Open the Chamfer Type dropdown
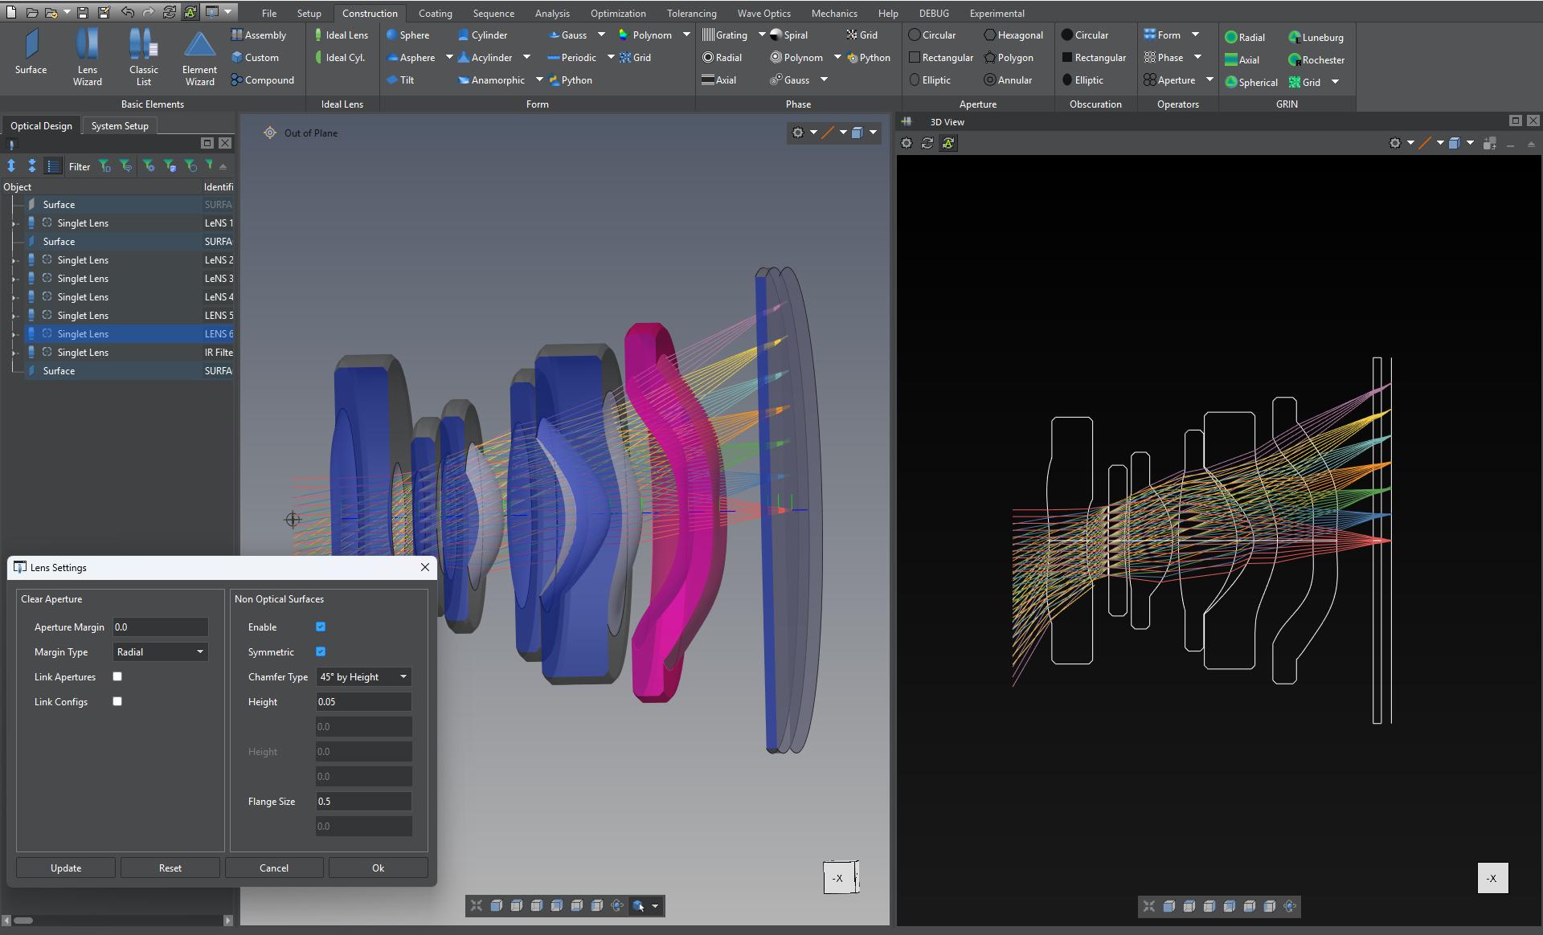 [363, 676]
